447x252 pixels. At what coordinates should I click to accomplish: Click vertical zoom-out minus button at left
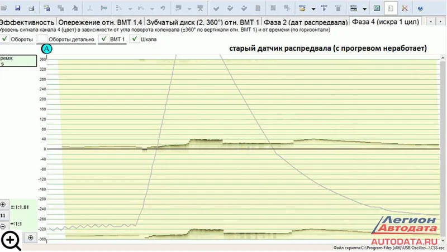pyautogui.click(x=4, y=226)
